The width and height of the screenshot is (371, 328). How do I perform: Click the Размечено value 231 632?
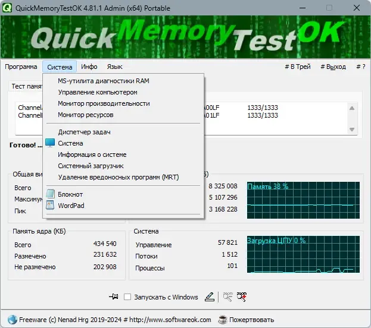point(105,254)
